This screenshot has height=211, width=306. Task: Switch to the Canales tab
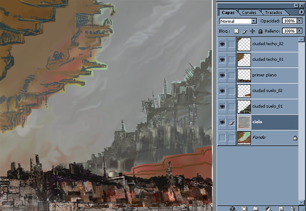(249, 13)
